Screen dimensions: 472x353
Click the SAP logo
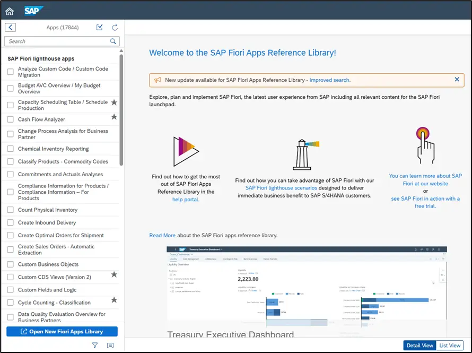[x=33, y=11]
